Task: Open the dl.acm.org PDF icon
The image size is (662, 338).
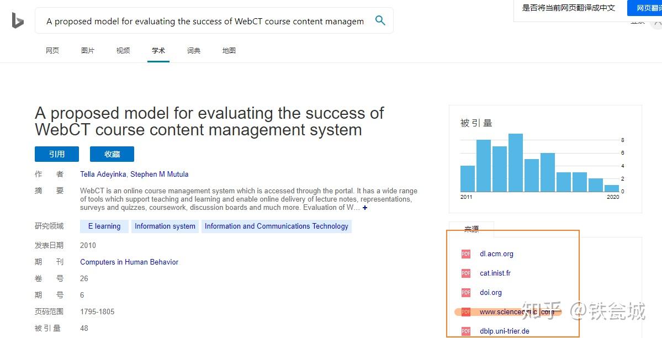Action: tap(465, 254)
